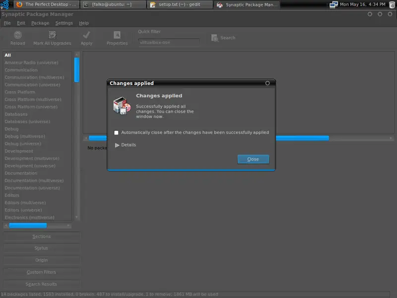Click the Search toolbar icon

(x=215, y=38)
